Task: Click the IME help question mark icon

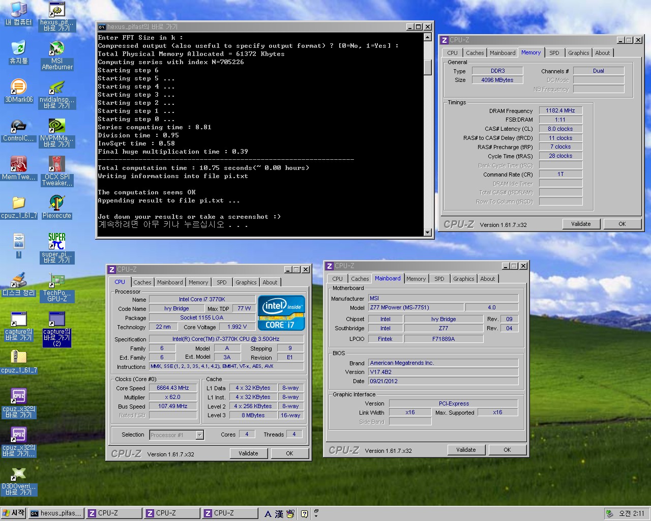Action: click(x=304, y=514)
